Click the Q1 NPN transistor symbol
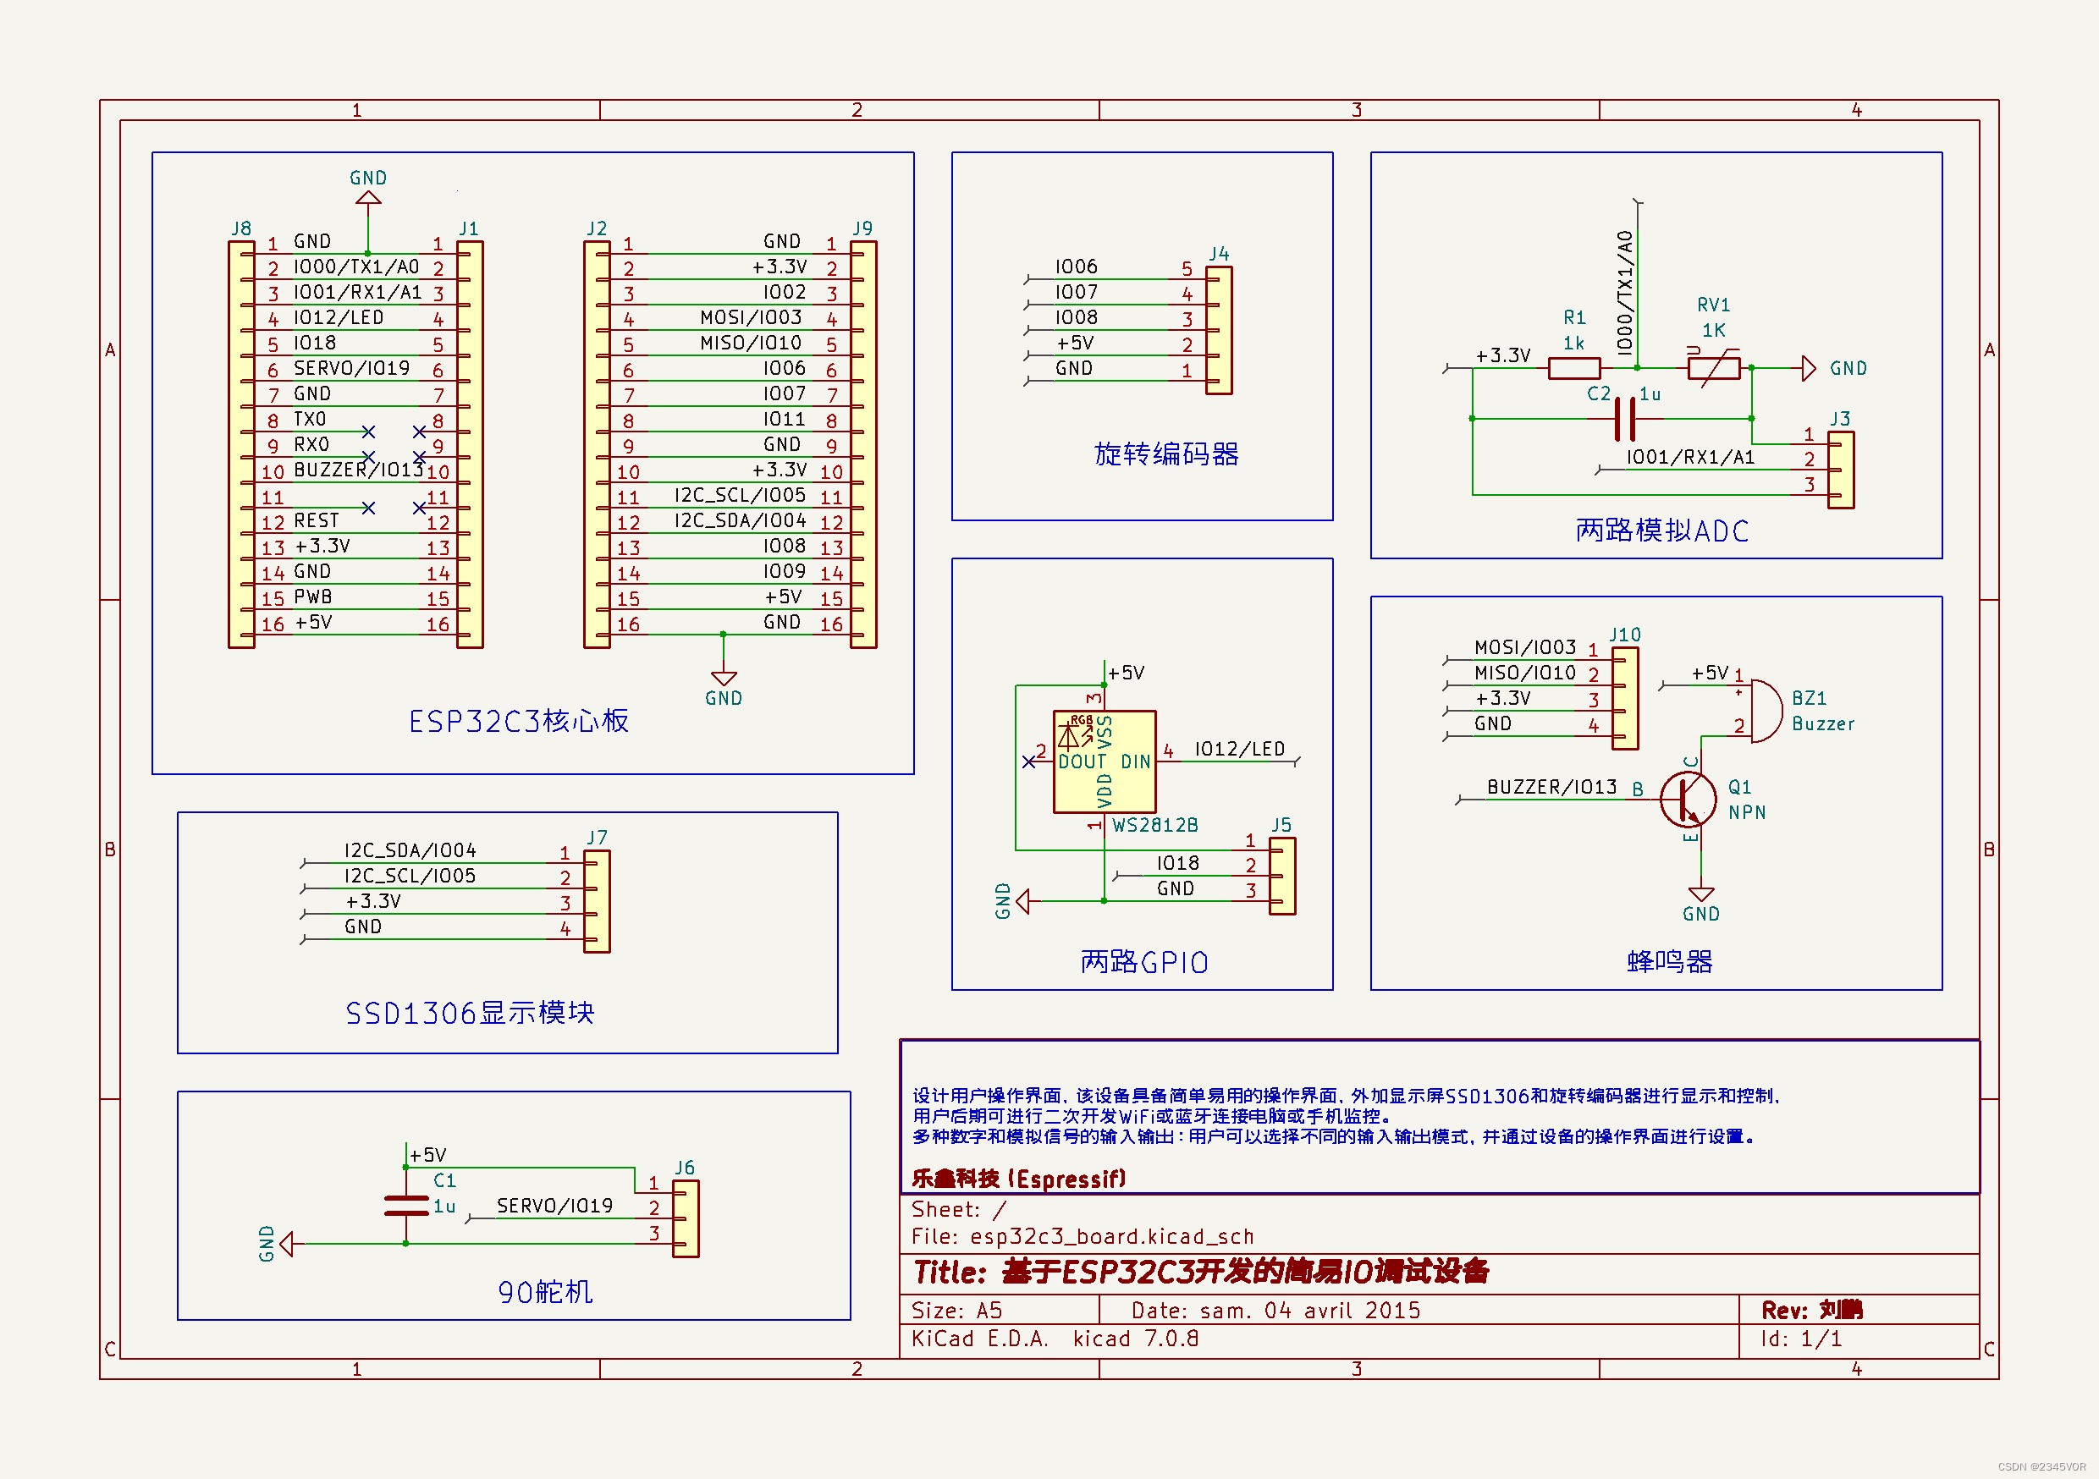Image resolution: width=2099 pixels, height=1479 pixels. tap(1688, 799)
